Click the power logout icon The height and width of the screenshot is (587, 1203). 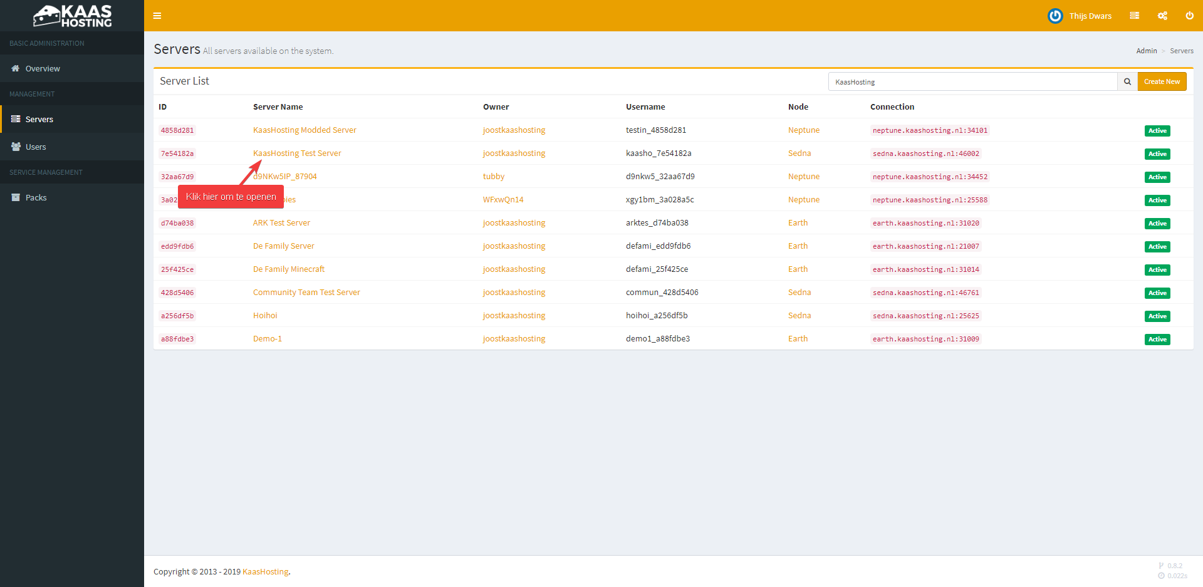[x=1189, y=16]
